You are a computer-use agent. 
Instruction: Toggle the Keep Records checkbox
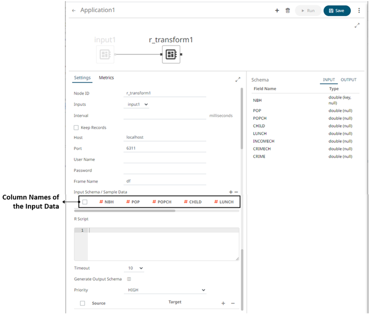coord(76,128)
